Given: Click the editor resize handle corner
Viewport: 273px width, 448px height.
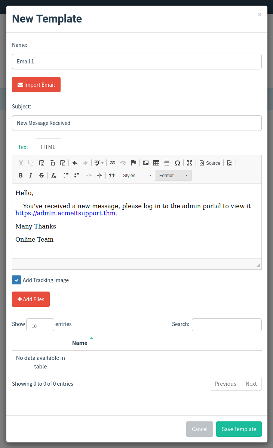Looking at the screenshot, I should point(258,265).
